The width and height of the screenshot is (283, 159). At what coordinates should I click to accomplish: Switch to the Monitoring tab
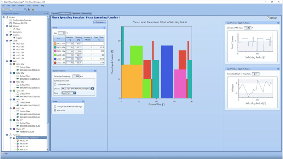pyautogui.click(x=86, y=13)
